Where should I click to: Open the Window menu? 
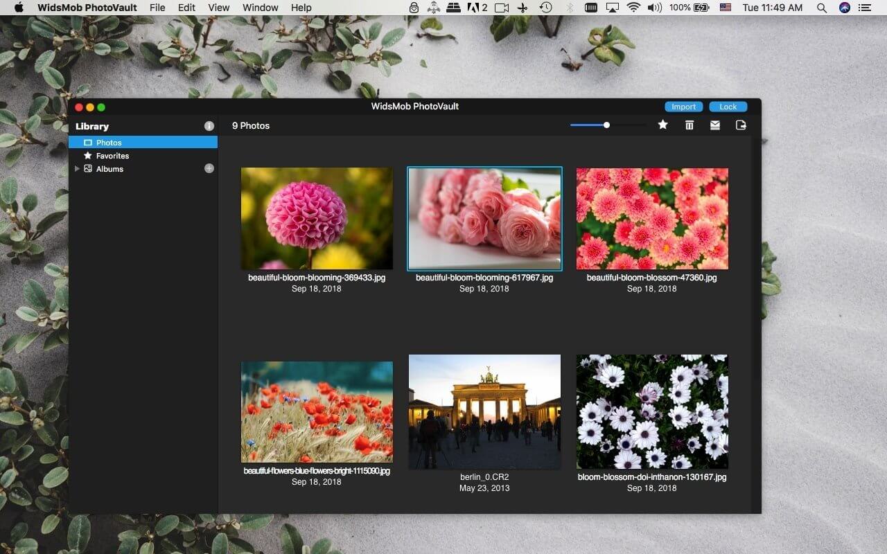click(260, 8)
